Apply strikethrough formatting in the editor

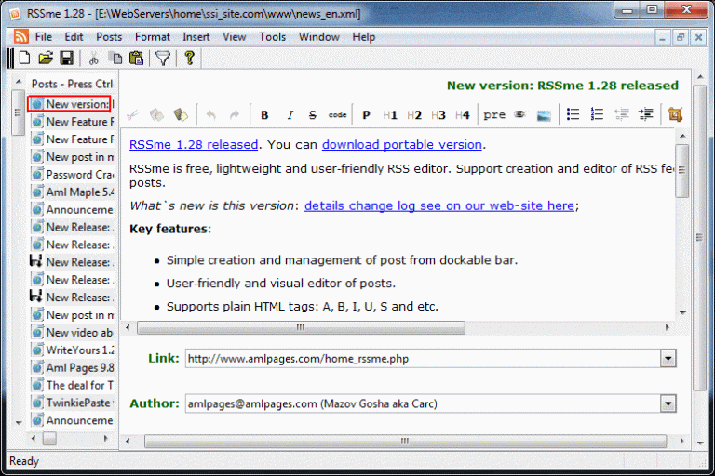point(313,115)
